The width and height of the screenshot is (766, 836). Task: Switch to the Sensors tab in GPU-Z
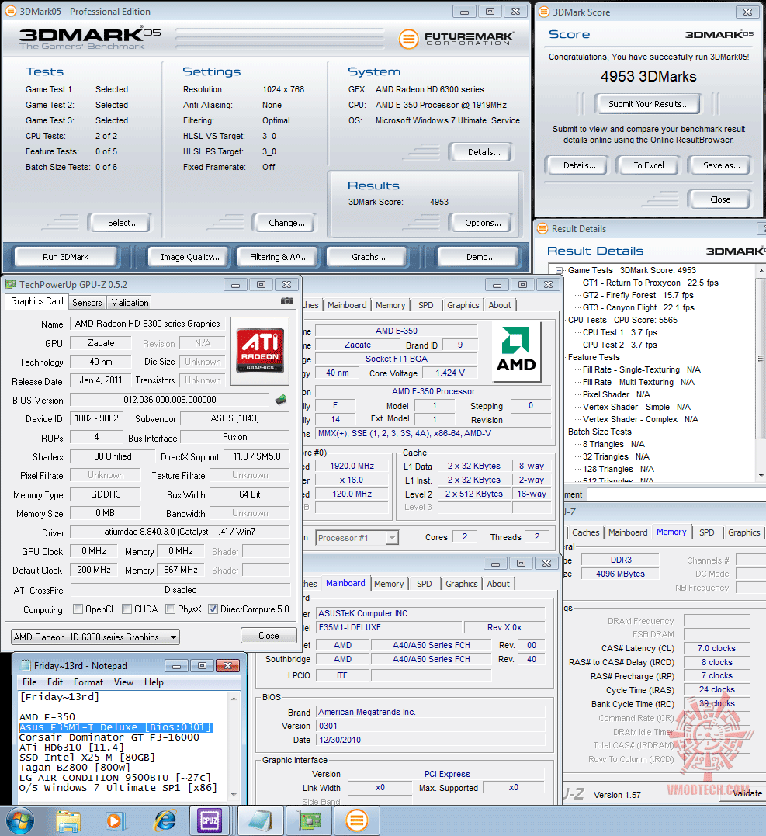(x=87, y=302)
